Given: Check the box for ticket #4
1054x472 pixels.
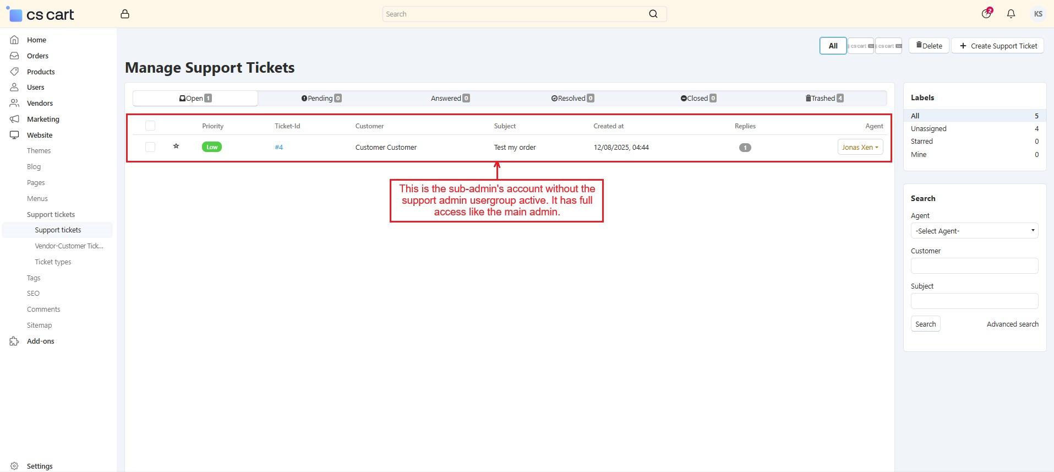Looking at the screenshot, I should coord(150,147).
